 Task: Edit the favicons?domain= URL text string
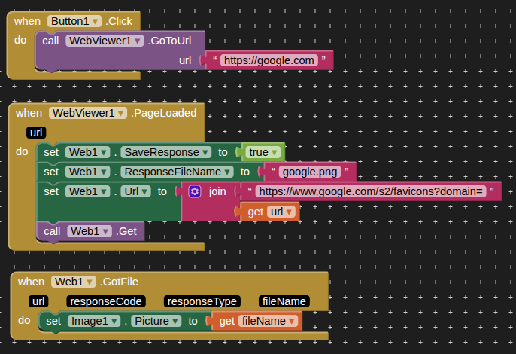coord(371,191)
